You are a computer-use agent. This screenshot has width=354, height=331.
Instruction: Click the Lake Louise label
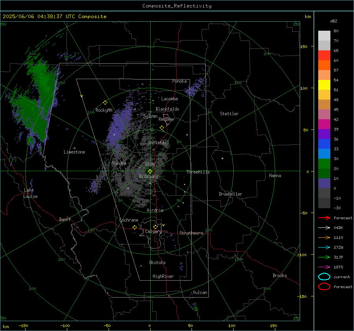click(30, 193)
